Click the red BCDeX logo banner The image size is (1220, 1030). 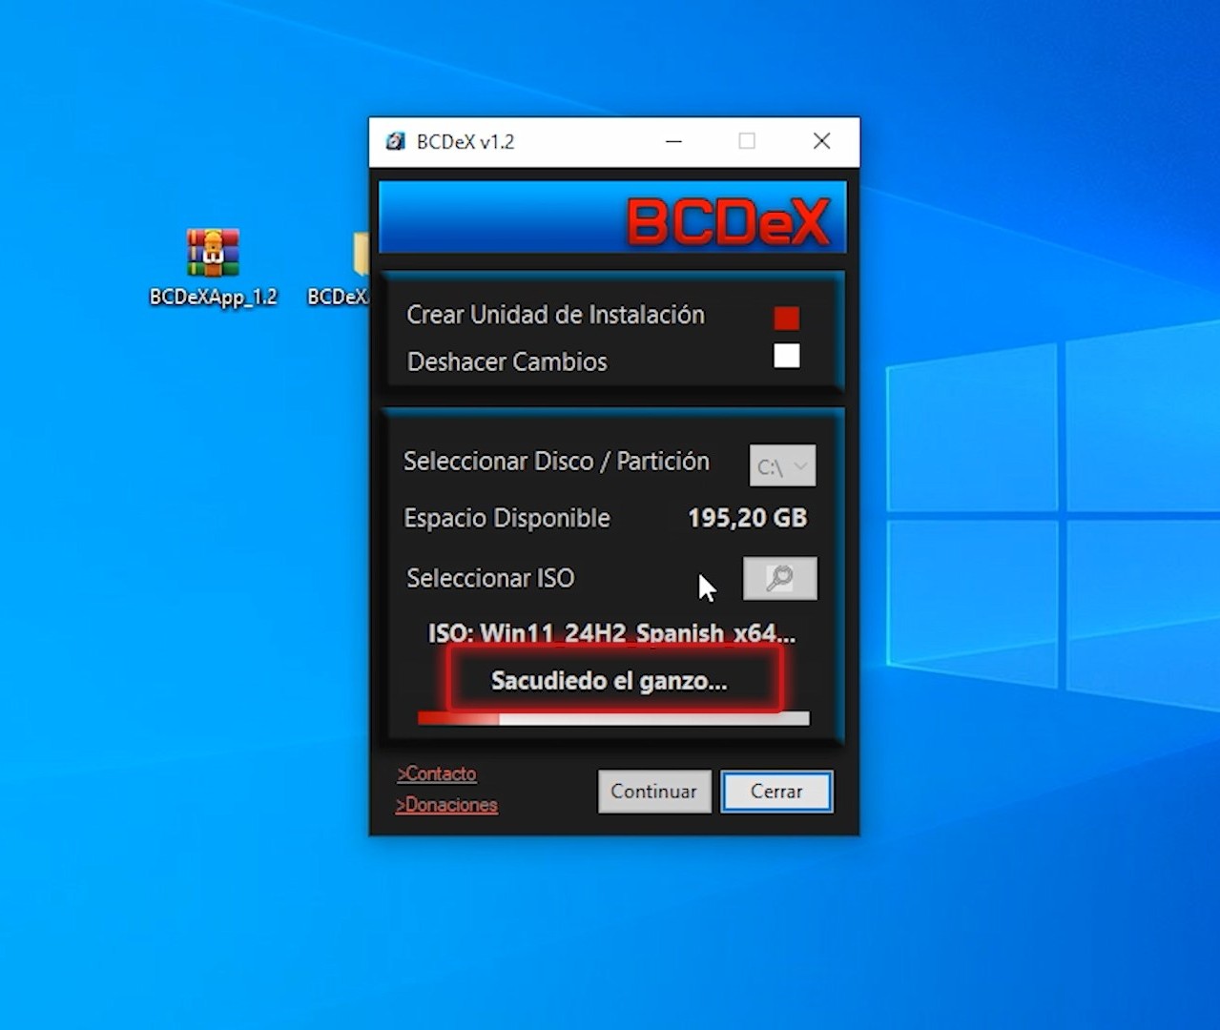point(727,221)
